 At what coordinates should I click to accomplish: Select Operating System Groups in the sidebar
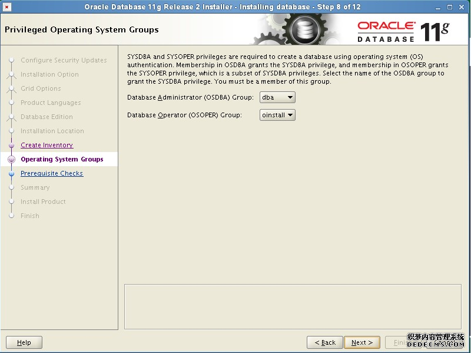coord(62,159)
